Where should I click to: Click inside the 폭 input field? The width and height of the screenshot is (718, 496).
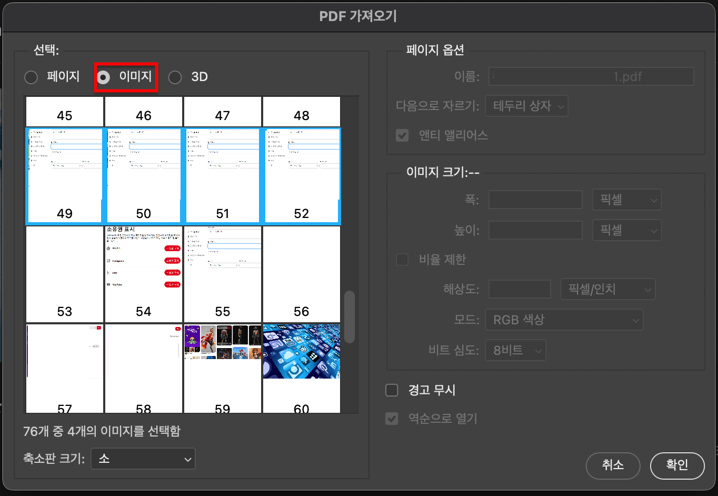click(535, 200)
